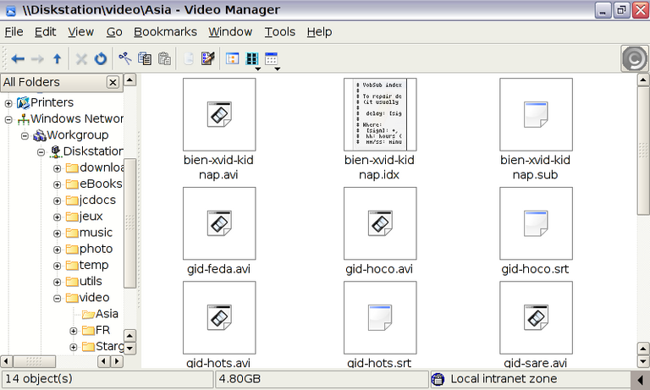This screenshot has height=390, width=650.
Task: Go up one folder level
Action: 58,59
